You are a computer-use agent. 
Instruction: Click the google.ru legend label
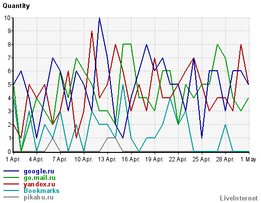click(39, 171)
